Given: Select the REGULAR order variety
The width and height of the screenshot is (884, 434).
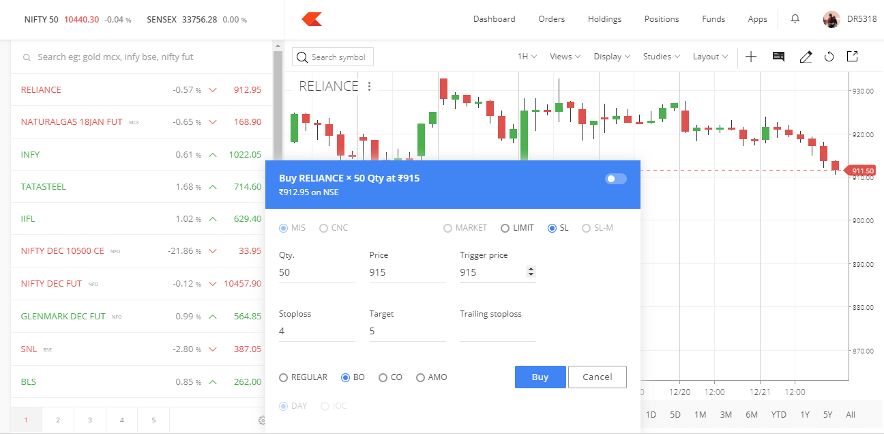Looking at the screenshot, I should pos(284,377).
